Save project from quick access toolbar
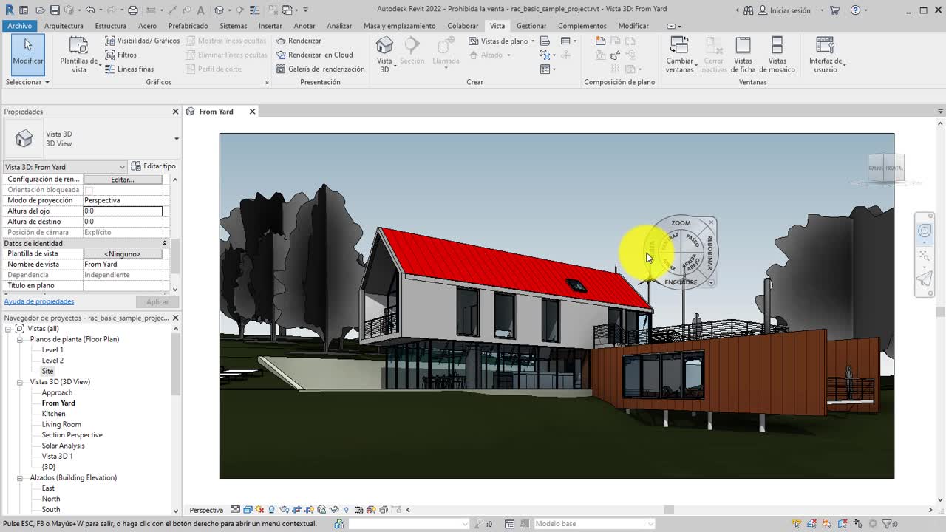Image resolution: width=946 pixels, height=532 pixels. [55, 10]
